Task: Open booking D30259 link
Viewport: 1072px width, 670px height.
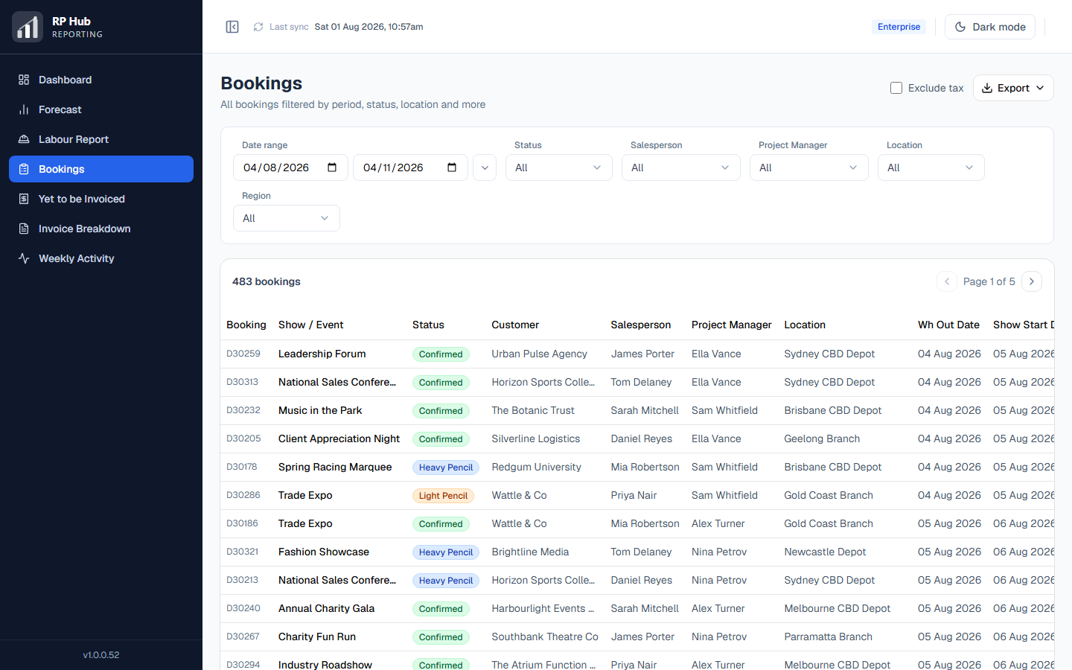Action: (x=243, y=354)
